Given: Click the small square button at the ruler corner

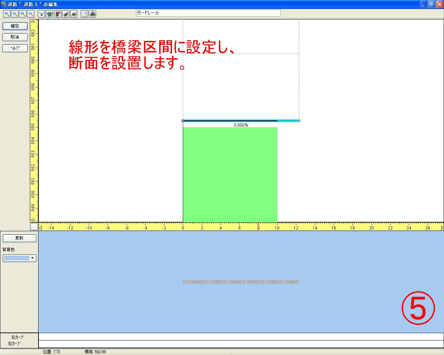Looking at the screenshot, I should (34, 226).
